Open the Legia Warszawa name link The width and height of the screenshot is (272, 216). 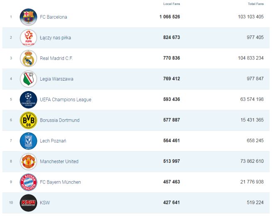[x=56, y=79]
